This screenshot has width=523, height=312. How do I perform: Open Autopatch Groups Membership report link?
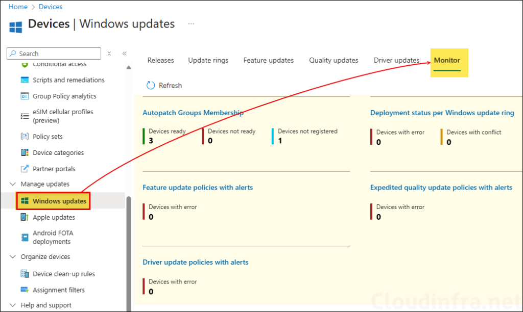click(x=193, y=113)
